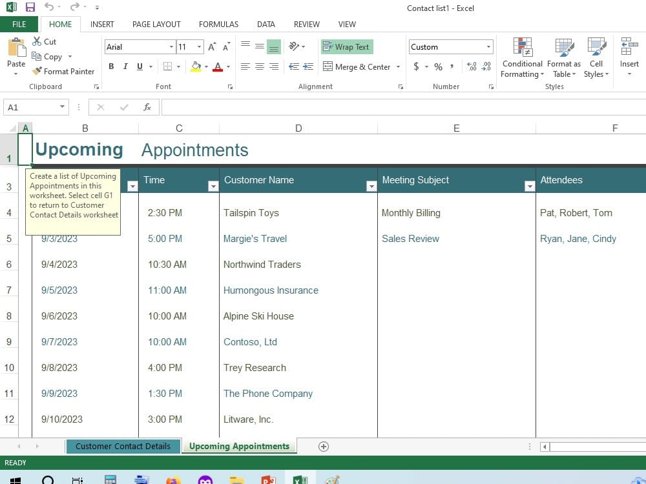
Task: Select row 8 header
Action: [x=9, y=316]
